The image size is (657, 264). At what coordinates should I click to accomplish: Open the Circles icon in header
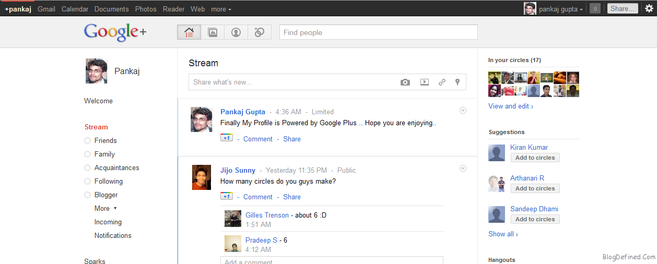point(260,32)
